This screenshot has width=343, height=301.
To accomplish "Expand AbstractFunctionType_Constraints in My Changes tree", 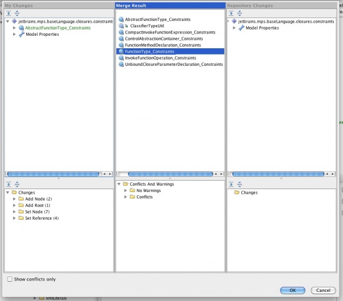I will click(14, 28).
